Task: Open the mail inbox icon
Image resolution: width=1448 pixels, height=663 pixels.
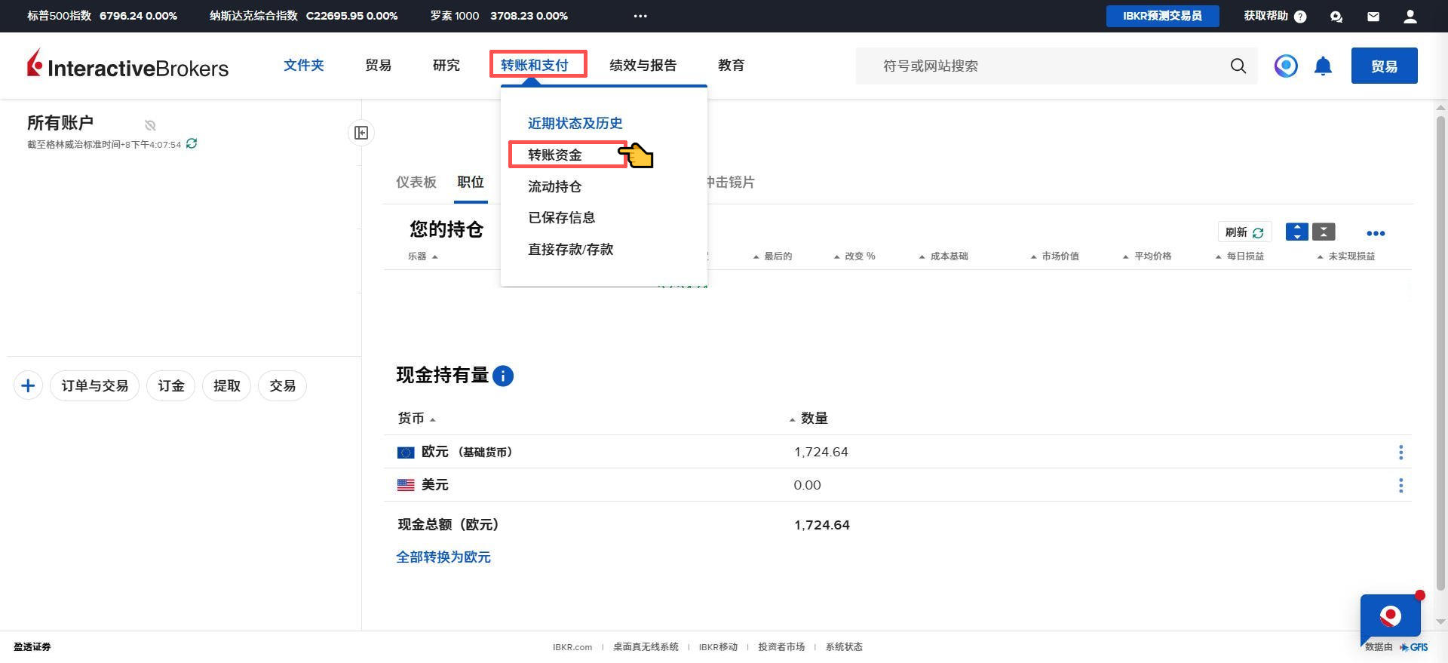Action: tap(1373, 16)
